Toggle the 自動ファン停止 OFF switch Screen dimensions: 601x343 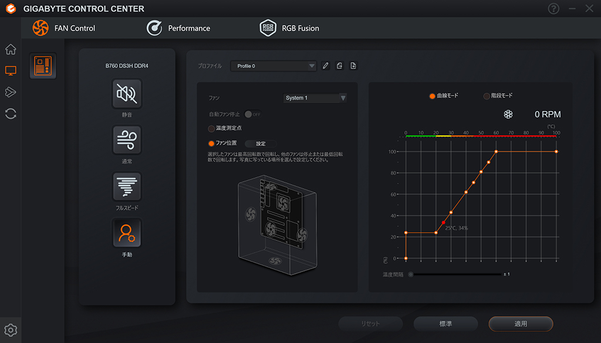tap(253, 114)
